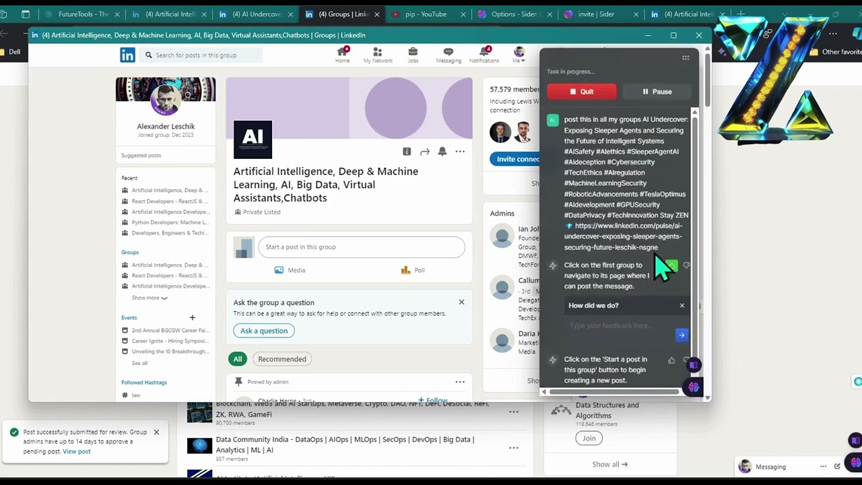Click Quit button in Sider task panel

click(x=581, y=92)
